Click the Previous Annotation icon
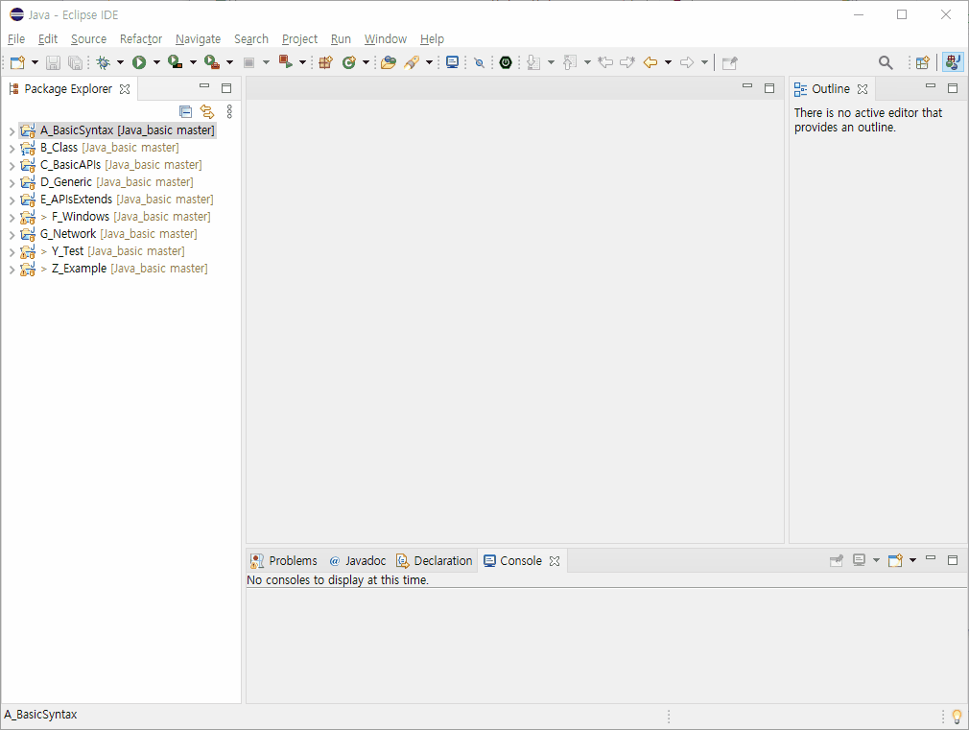 tap(571, 62)
